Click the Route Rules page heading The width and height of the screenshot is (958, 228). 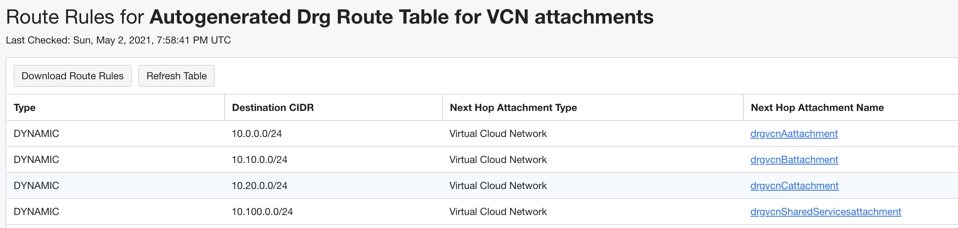330,17
